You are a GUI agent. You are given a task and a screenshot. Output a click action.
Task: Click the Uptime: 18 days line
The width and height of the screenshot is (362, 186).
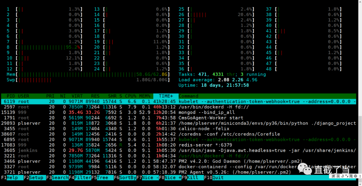(214, 85)
